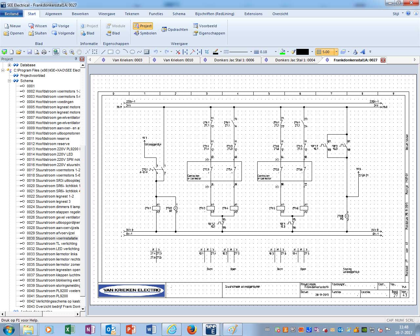Click the globe hyperlink icon in toolbar
Image resolution: width=420 pixels, height=336 pixels.
56,52
